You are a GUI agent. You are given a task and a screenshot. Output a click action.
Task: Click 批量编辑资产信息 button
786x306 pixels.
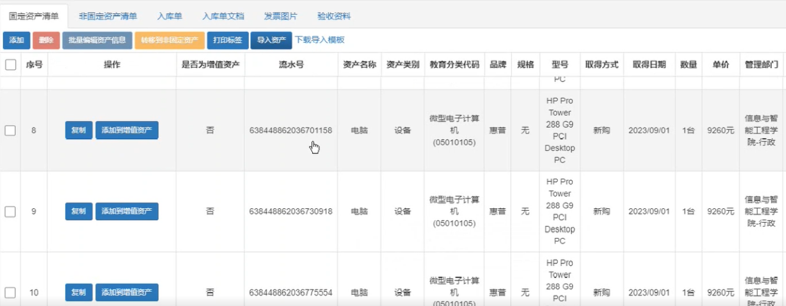click(x=97, y=40)
